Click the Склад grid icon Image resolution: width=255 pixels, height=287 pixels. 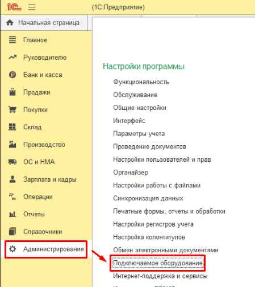[x=12, y=127]
